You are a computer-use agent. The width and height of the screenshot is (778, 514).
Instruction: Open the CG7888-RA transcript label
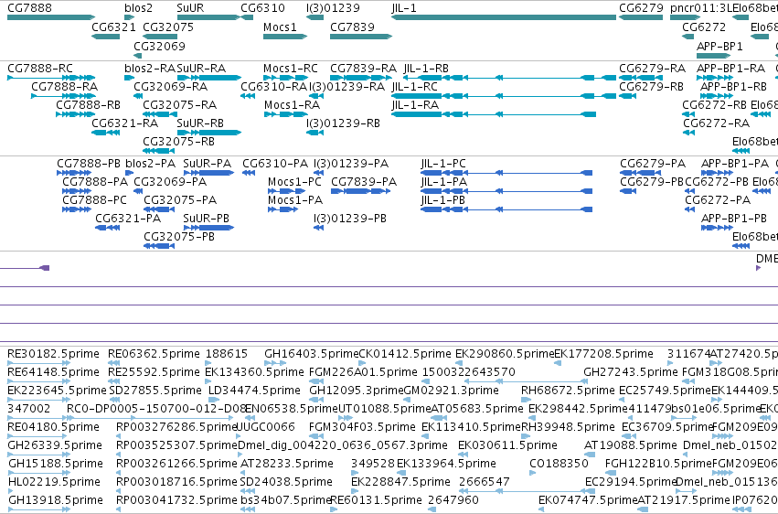[x=65, y=86]
